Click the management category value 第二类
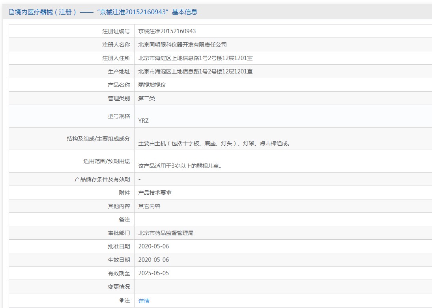 coord(146,98)
